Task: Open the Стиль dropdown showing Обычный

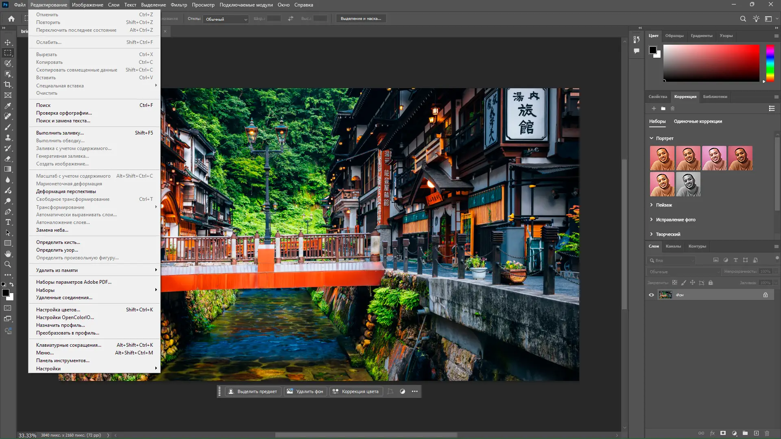Action: 226,19
